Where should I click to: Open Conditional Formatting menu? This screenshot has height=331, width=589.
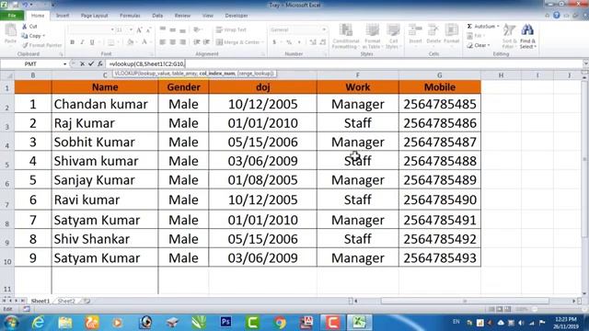click(345, 36)
